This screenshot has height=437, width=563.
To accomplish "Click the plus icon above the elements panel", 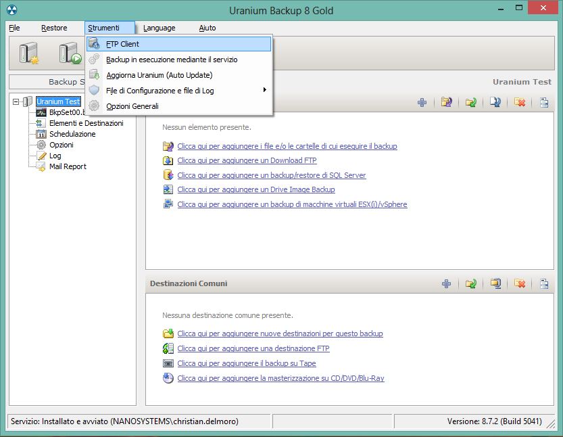I will pyautogui.click(x=422, y=102).
